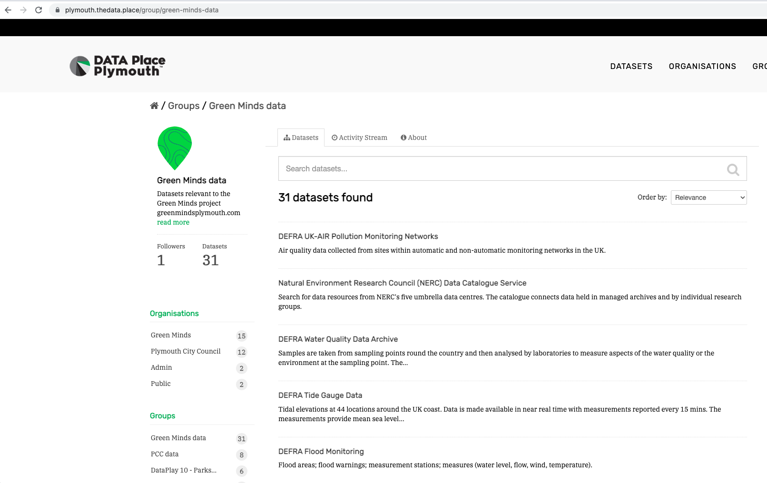Click the Search datasets input field
The height and width of the screenshot is (483, 767).
point(512,168)
